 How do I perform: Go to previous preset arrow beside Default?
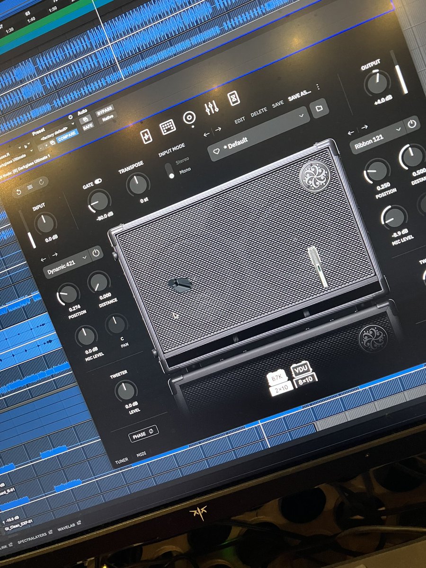pos(206,134)
